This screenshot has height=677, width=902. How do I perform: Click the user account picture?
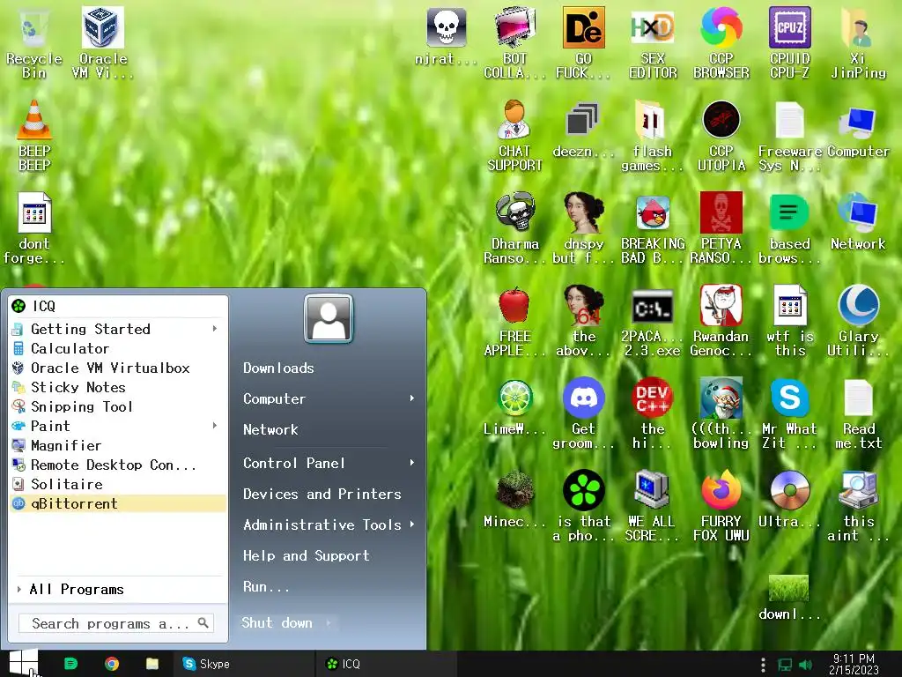click(329, 318)
